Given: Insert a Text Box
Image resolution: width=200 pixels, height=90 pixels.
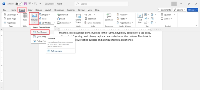Looking at the screenshot, I should (x=140, y=18).
